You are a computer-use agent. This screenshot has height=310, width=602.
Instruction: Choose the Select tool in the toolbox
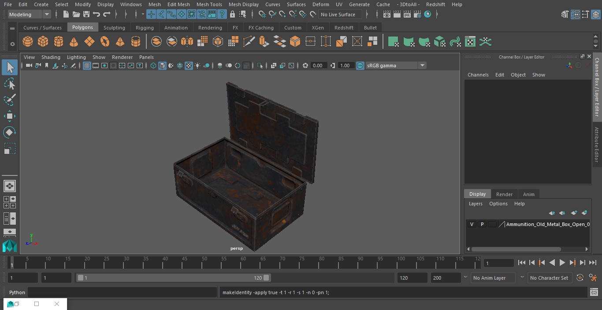pos(10,67)
